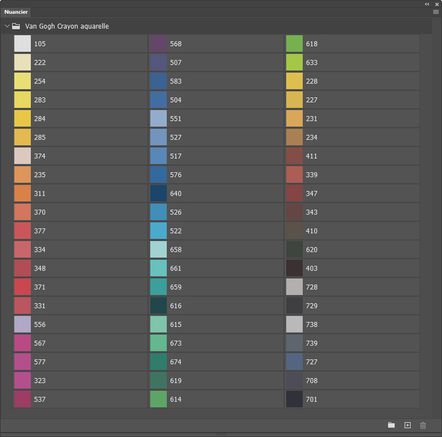This screenshot has height=437, width=442.
Task: Choose the near-black swatch 701
Action: coord(294,399)
